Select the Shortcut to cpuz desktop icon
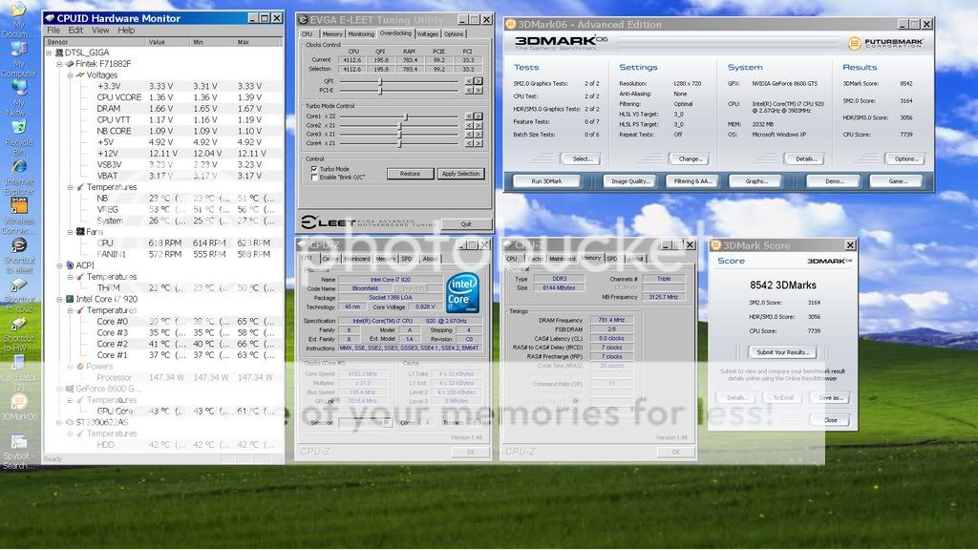Viewport: 978px width, 550px height. (19, 285)
